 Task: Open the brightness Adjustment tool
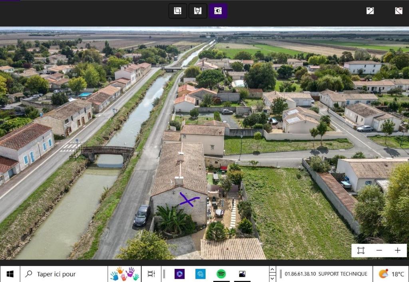click(x=218, y=11)
